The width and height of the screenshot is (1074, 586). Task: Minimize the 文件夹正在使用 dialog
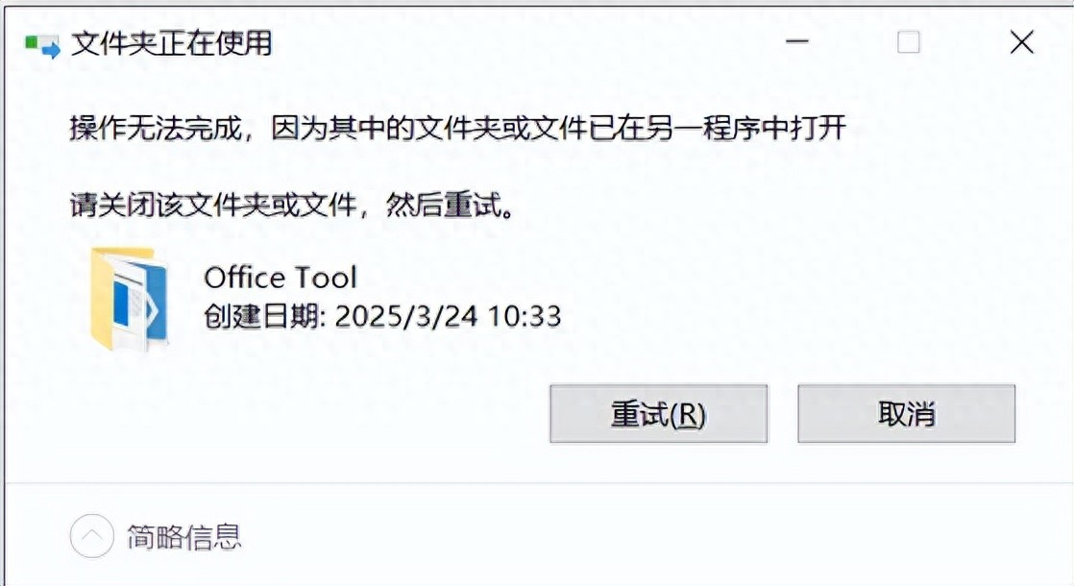[796, 41]
